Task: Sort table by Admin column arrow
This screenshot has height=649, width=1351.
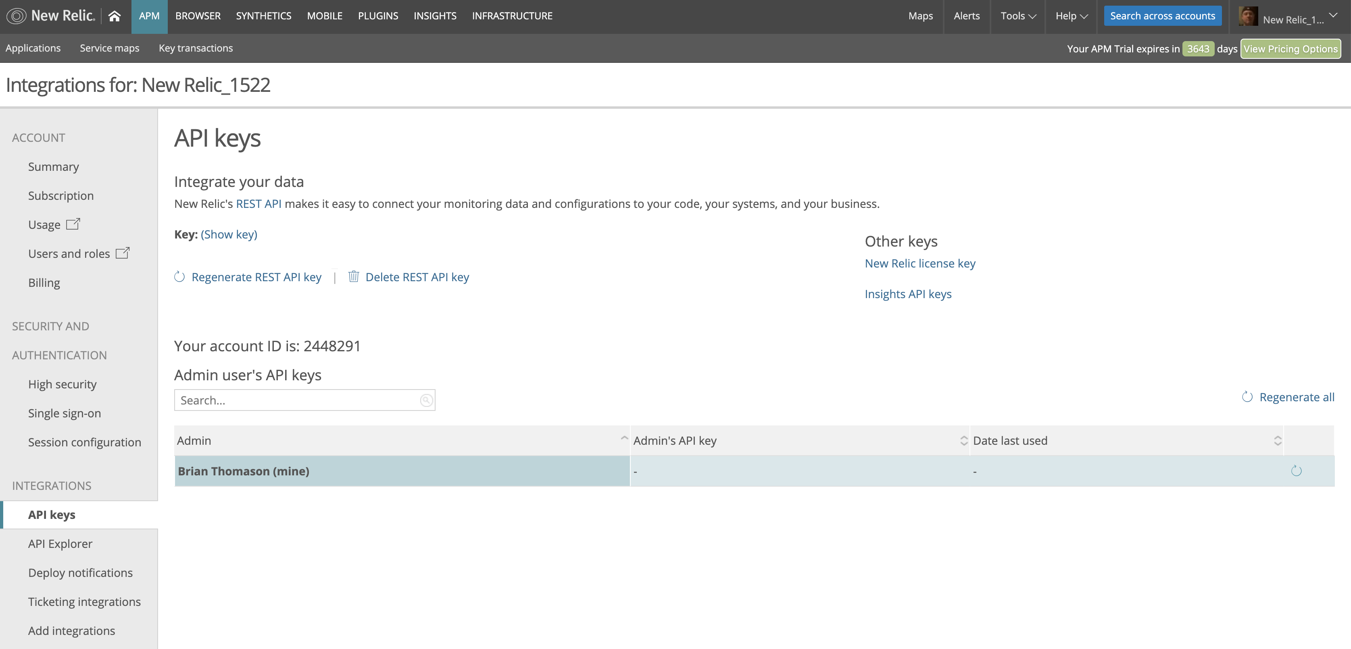Action: pos(624,438)
